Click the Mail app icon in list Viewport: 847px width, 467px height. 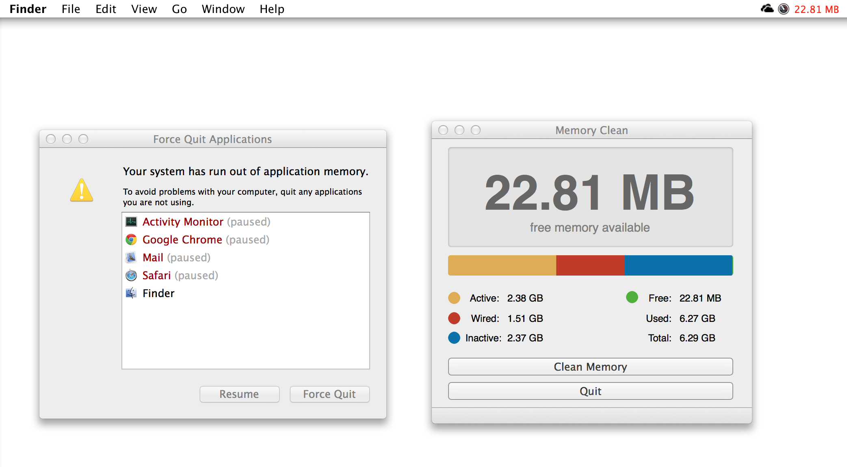(131, 258)
